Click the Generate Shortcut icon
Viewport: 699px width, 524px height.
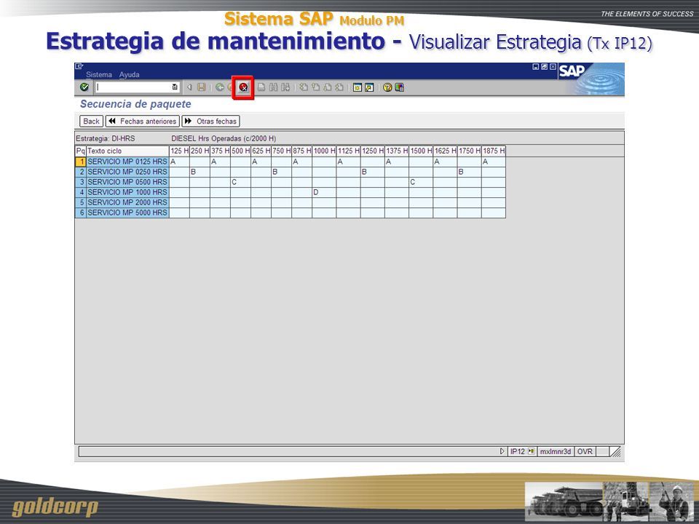coord(369,87)
